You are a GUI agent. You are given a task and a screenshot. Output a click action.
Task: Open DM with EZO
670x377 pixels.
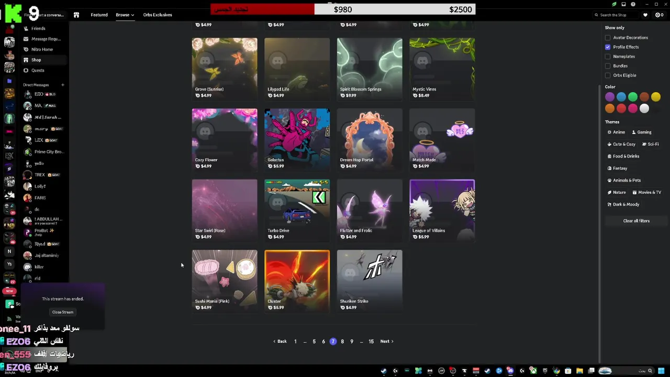click(x=43, y=94)
